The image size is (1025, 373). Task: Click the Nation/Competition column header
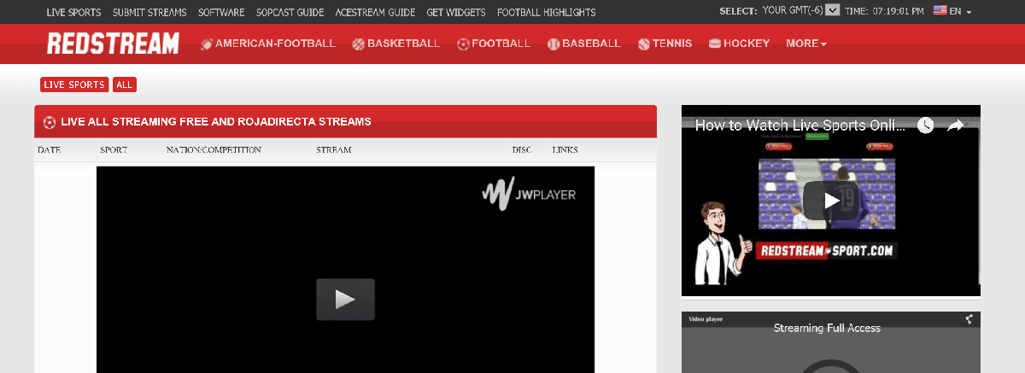(214, 150)
